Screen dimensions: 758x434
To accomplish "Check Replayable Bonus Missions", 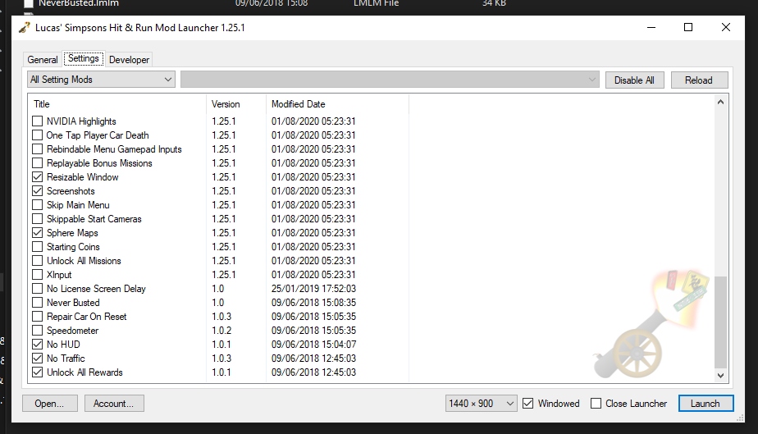I will pyautogui.click(x=37, y=163).
